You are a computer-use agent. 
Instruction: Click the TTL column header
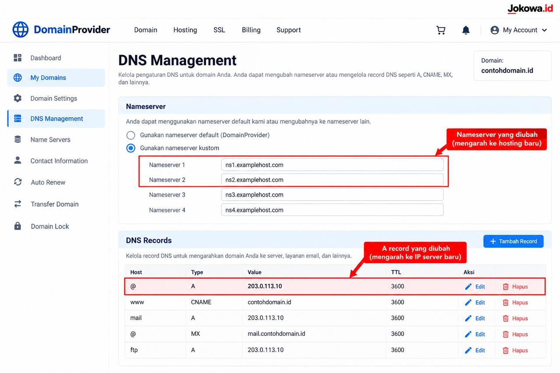point(396,272)
